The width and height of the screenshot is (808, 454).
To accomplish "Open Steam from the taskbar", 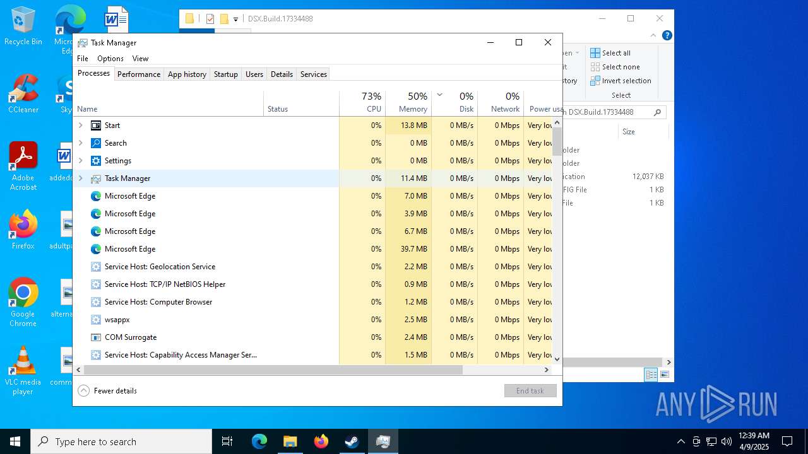I will click(x=352, y=441).
